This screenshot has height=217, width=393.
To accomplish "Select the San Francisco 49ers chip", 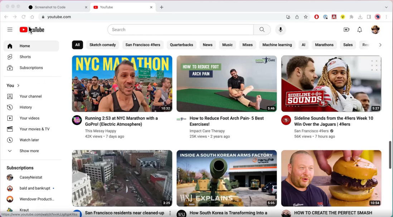I will [143, 45].
